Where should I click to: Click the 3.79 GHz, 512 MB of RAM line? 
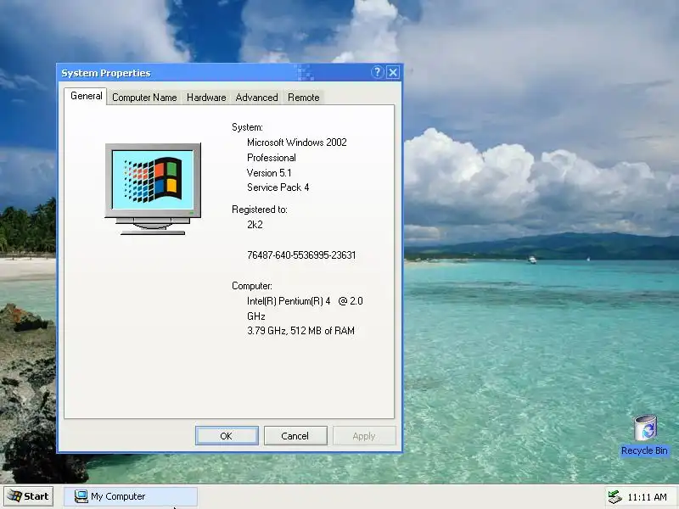click(300, 331)
